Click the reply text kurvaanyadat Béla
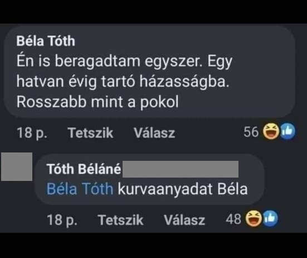Image resolution: width=307 pixels, height=258 pixels. pos(183,189)
